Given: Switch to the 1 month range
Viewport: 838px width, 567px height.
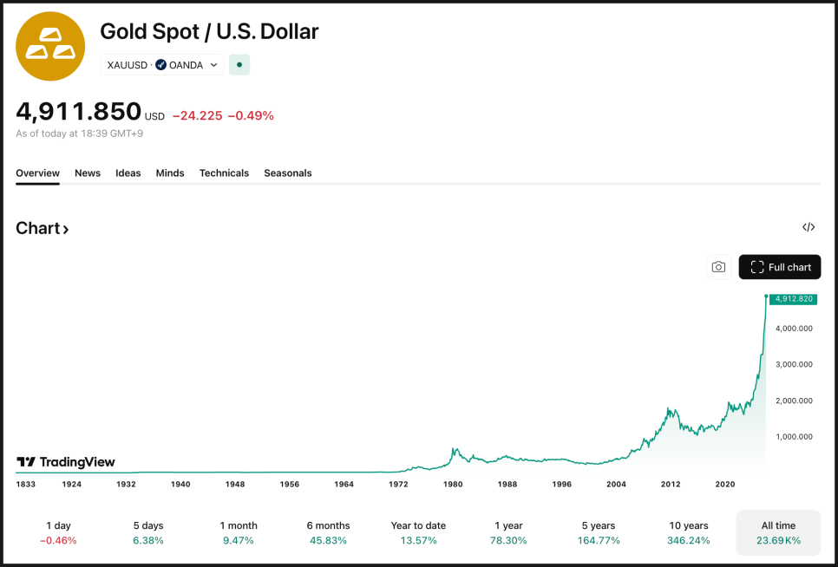Looking at the screenshot, I should pos(239,532).
